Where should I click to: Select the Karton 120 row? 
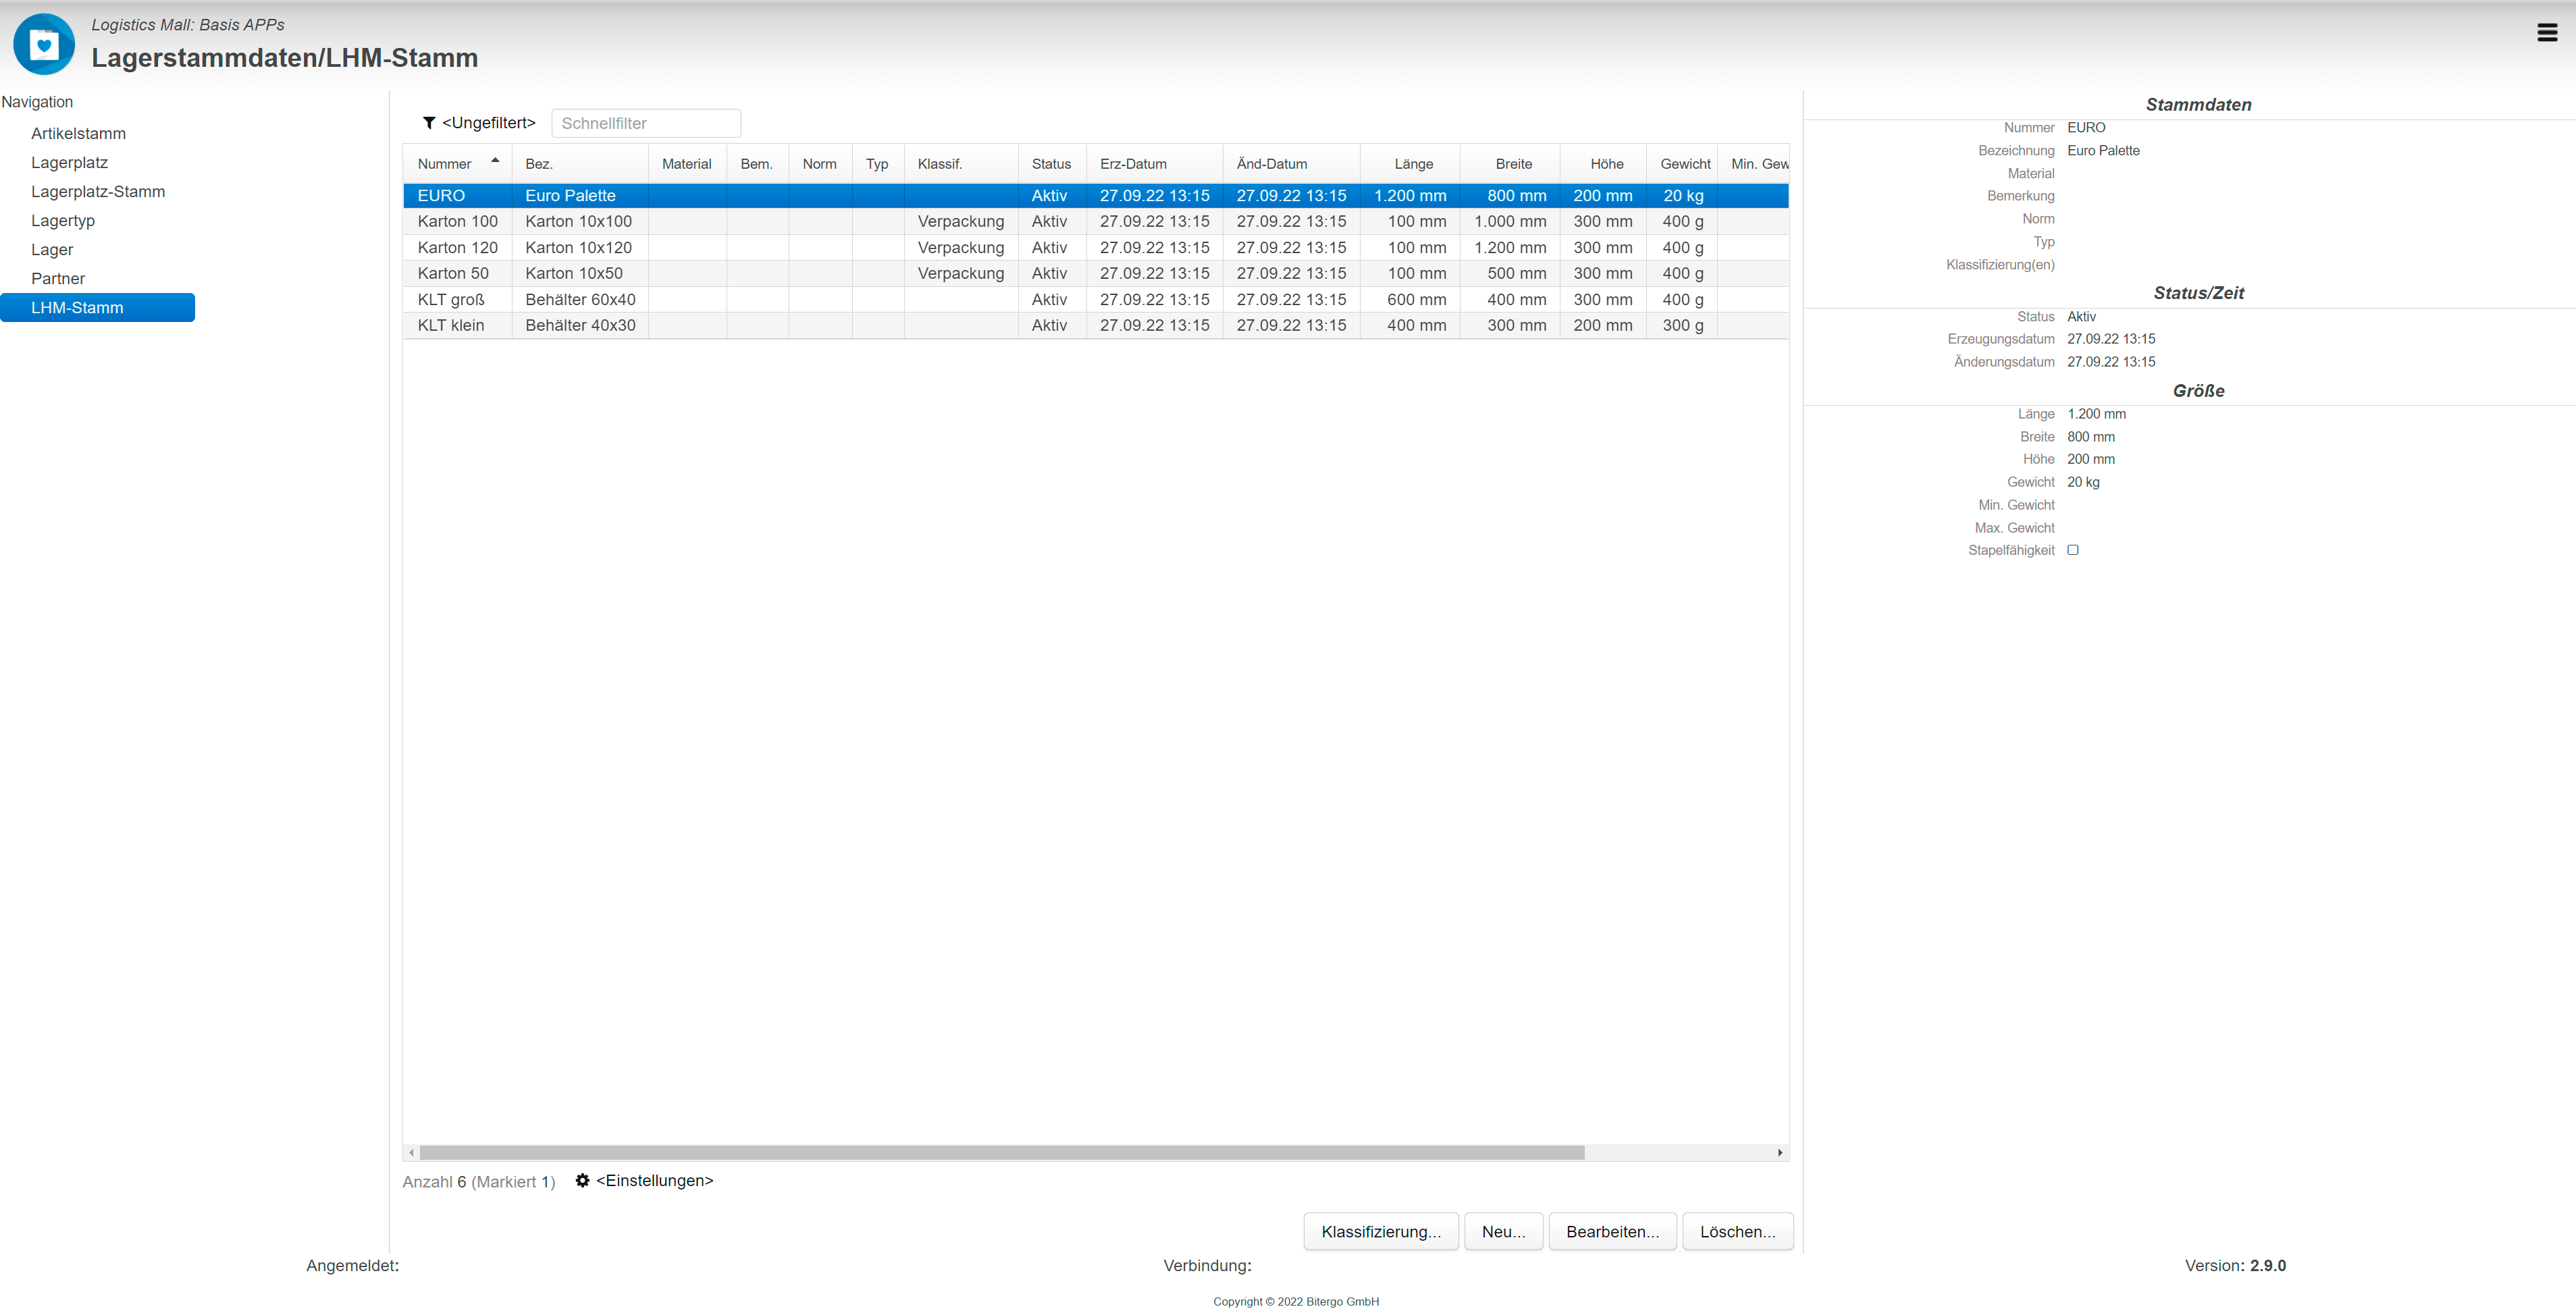click(1096, 247)
